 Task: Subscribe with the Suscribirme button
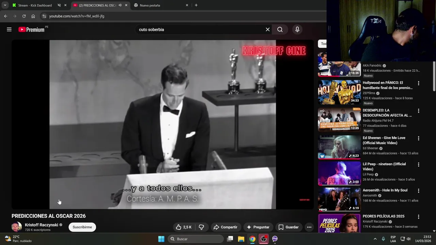pyautogui.click(x=82, y=227)
